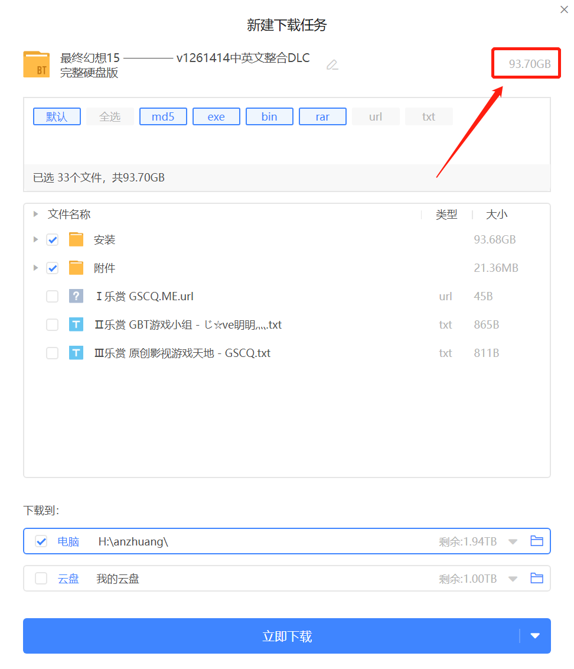Toggle the exe file type filter
The height and width of the screenshot is (669, 574).
pos(216,116)
